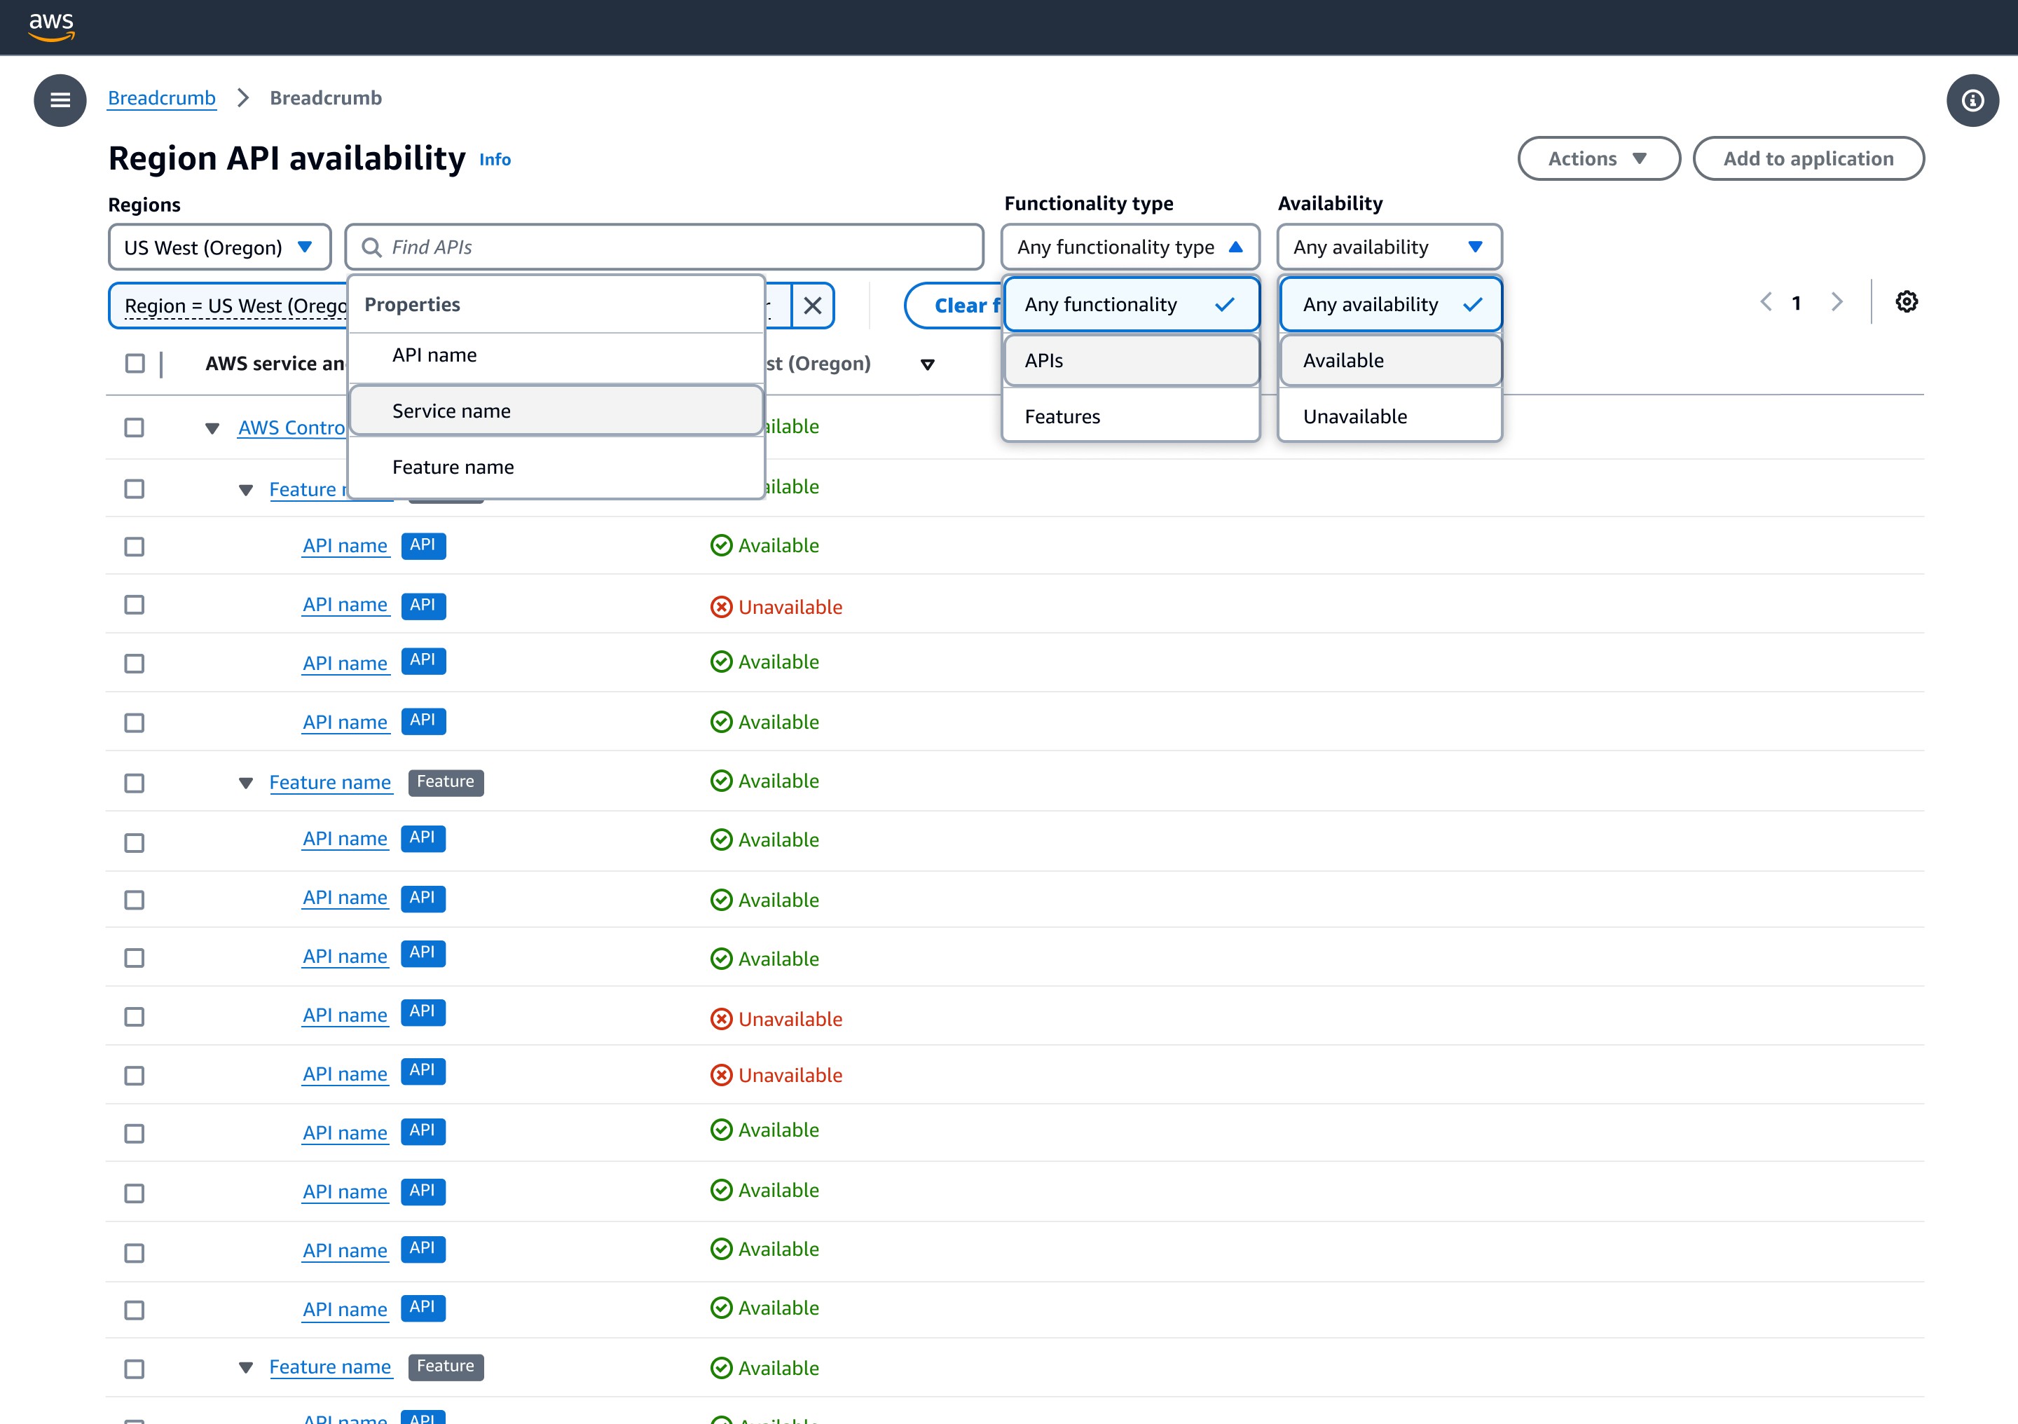The image size is (2018, 1424).
Task: Open the info help panel icon
Action: pyautogui.click(x=1972, y=100)
